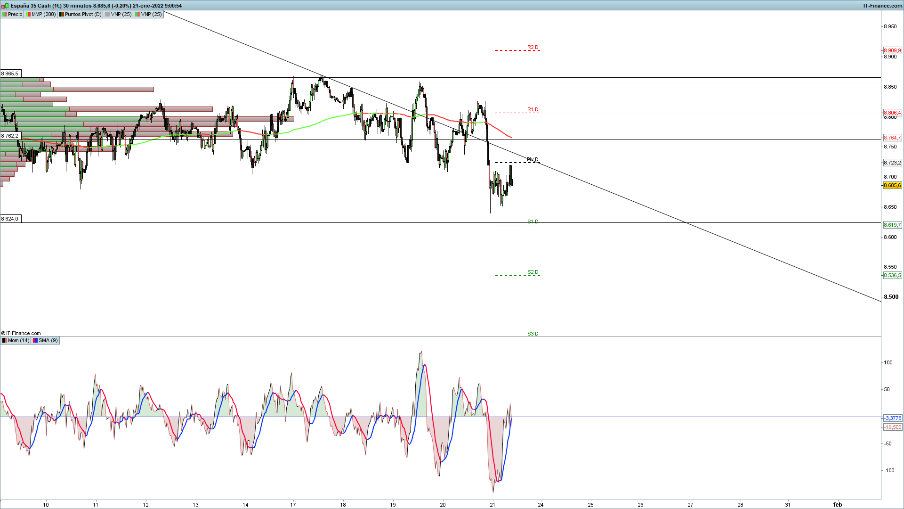Click date 24 on the time axis
The width and height of the screenshot is (904, 509).
[541, 505]
